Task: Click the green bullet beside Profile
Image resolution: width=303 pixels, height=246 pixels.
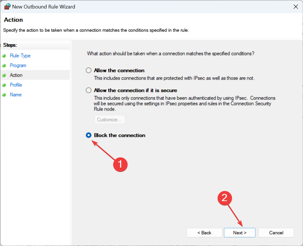Action: pyautogui.click(x=4, y=85)
